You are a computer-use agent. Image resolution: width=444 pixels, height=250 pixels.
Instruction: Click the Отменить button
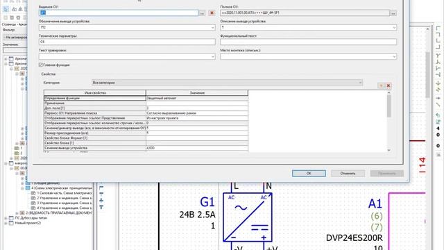pos(348,173)
